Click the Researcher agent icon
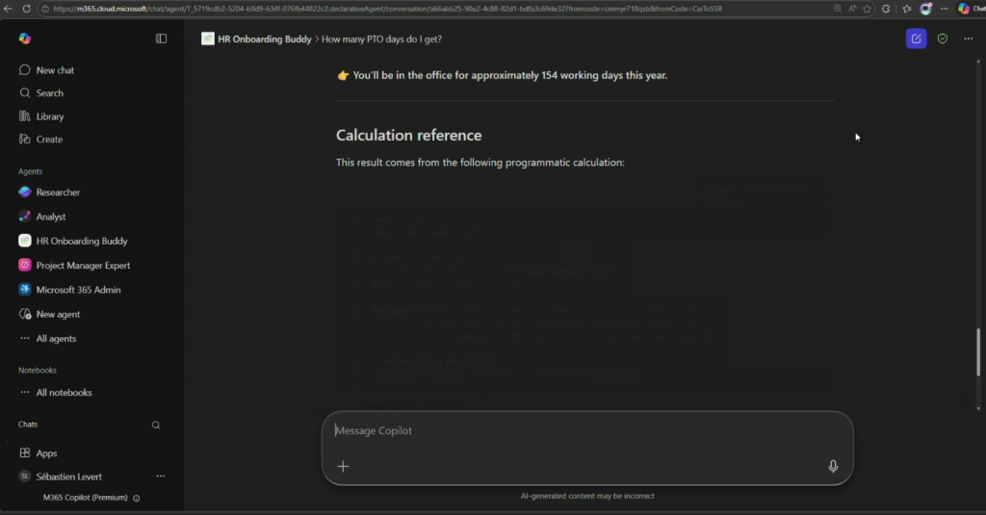 [x=24, y=192]
